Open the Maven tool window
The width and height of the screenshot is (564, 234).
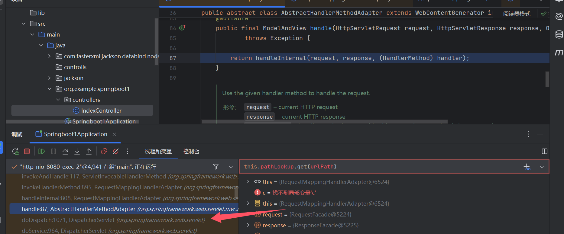(x=559, y=52)
